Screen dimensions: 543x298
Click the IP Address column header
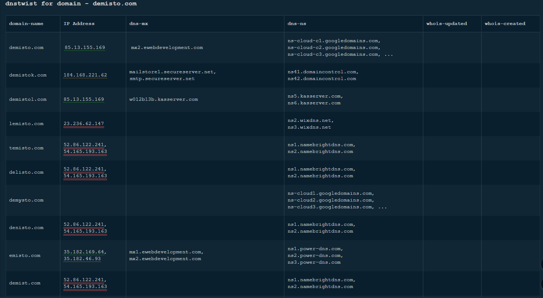(x=79, y=24)
